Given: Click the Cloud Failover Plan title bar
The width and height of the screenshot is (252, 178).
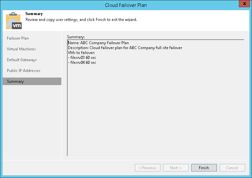Looking at the screenshot, I should pyautogui.click(x=126, y=5).
